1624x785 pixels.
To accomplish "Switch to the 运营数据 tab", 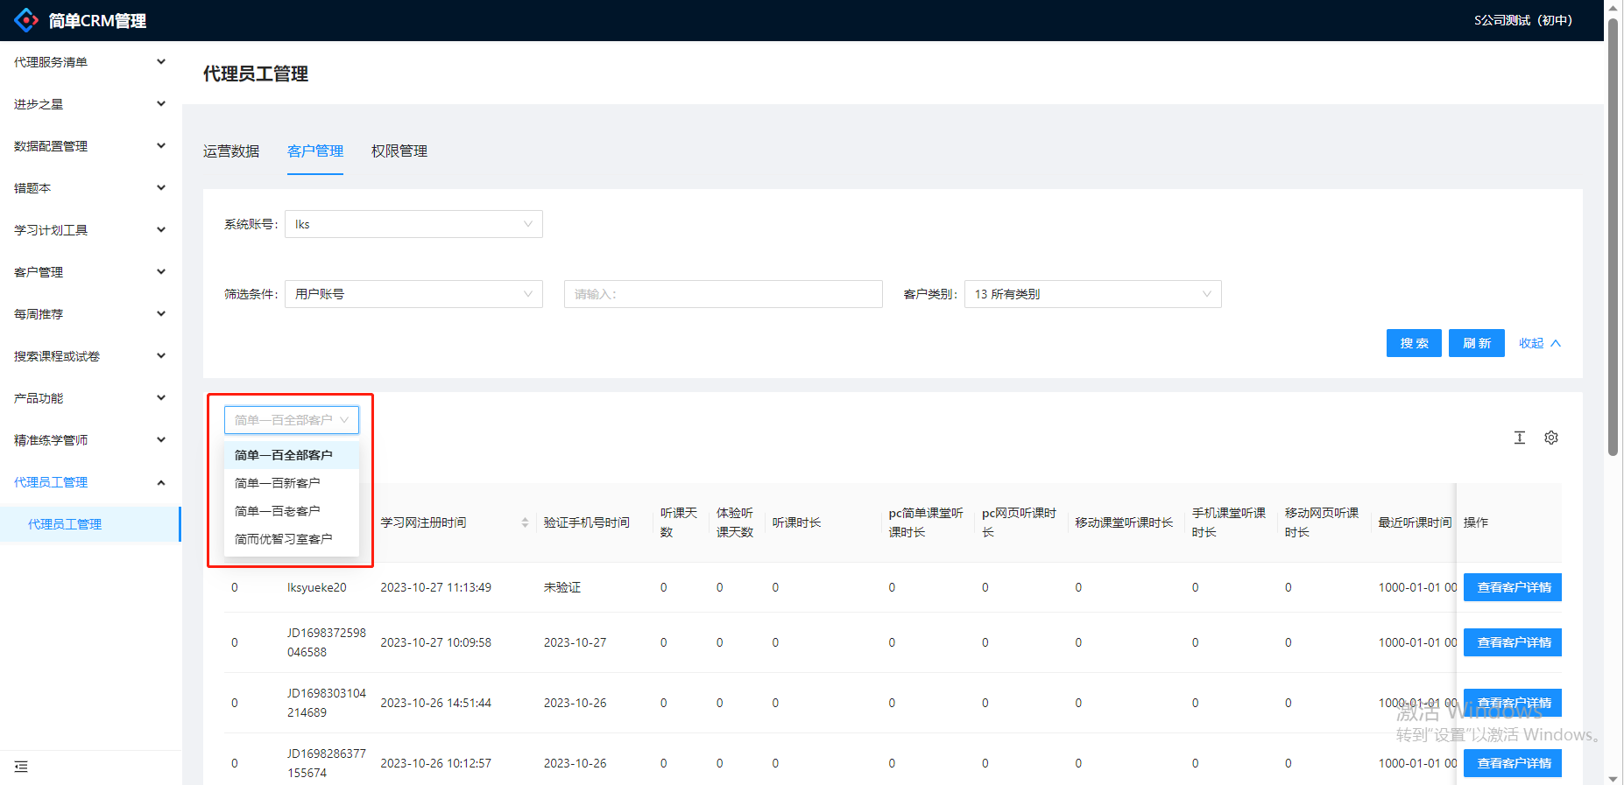I will [231, 151].
